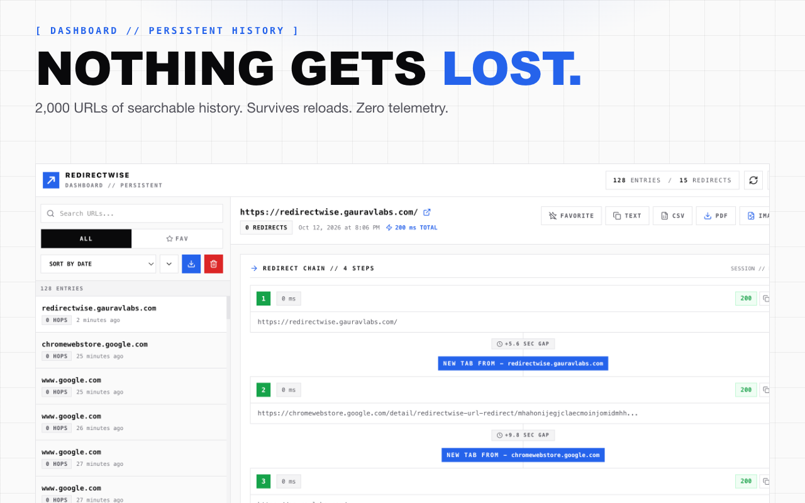Click the step 1 URL text

(327, 322)
